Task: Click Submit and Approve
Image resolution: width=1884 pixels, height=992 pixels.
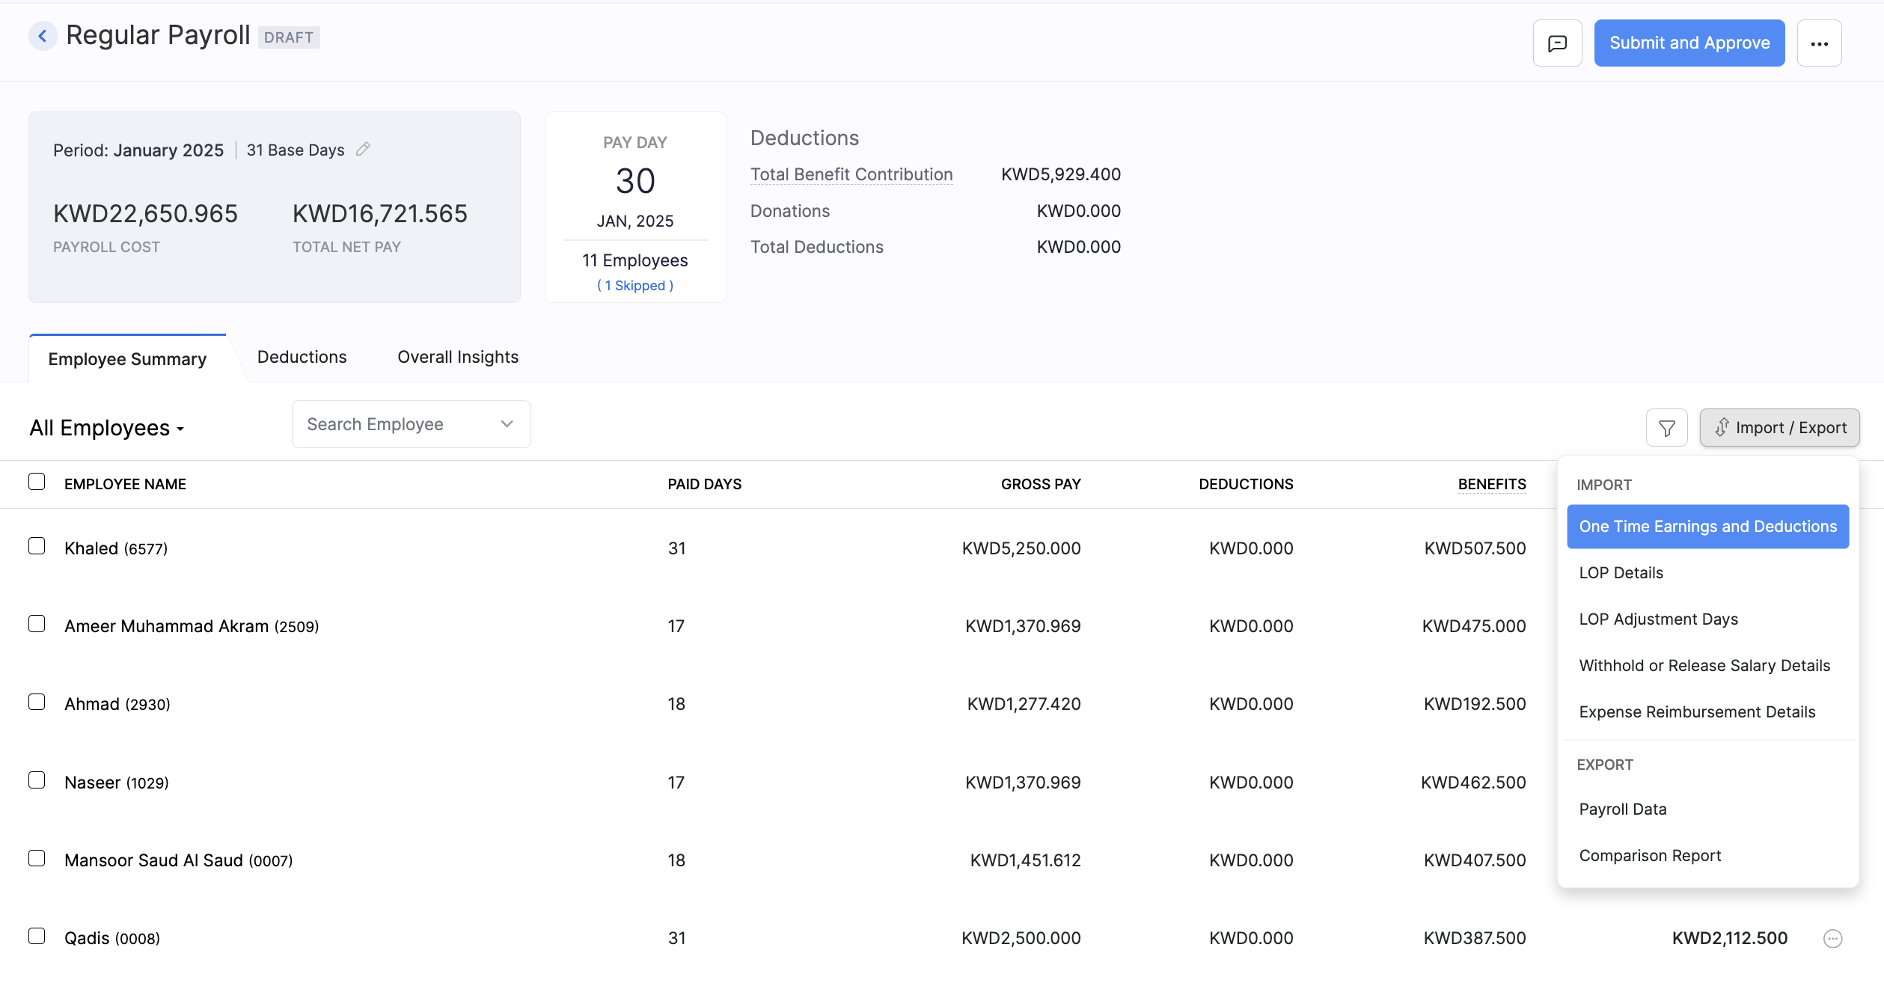Action: [x=1689, y=43]
